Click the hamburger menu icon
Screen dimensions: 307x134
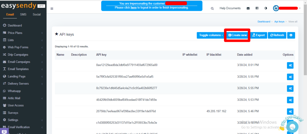click(52, 9)
